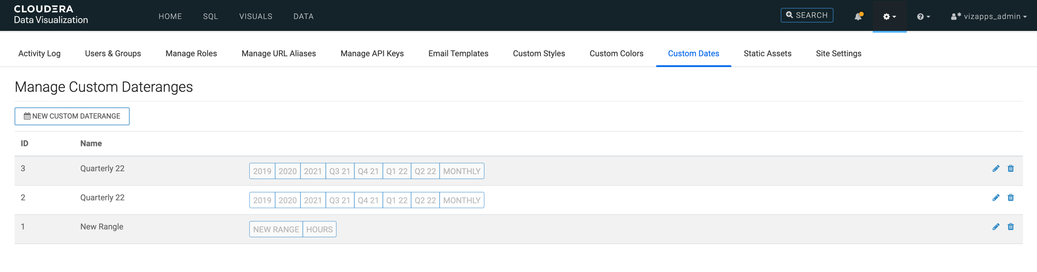This screenshot has height=272, width=1037.
Task: Edit the New Rangle daterange
Action: coord(996,227)
